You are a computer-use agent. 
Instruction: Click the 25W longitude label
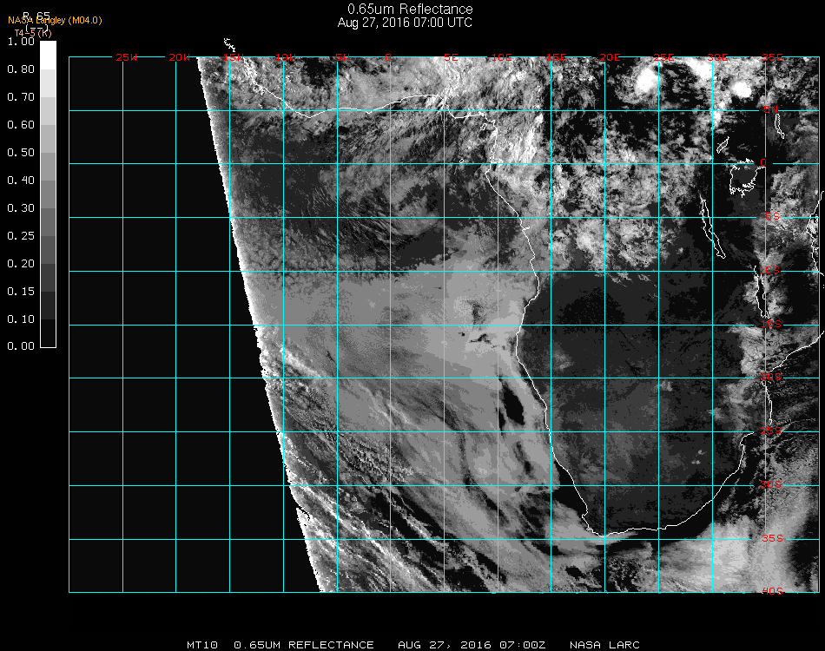point(126,57)
